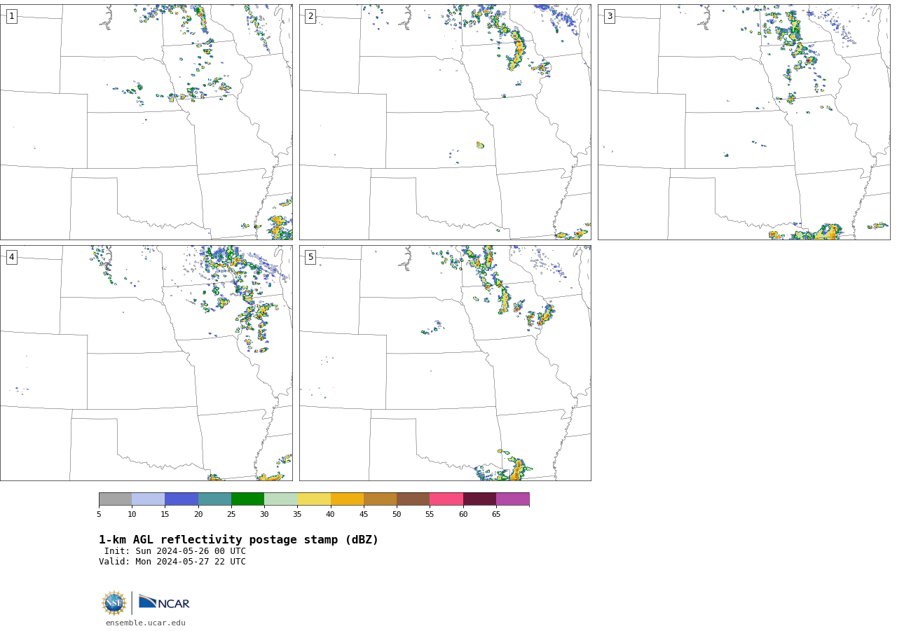This screenshot has width=897, height=631.
Task: Click the colorbar tick label '35'
Action: (297, 515)
